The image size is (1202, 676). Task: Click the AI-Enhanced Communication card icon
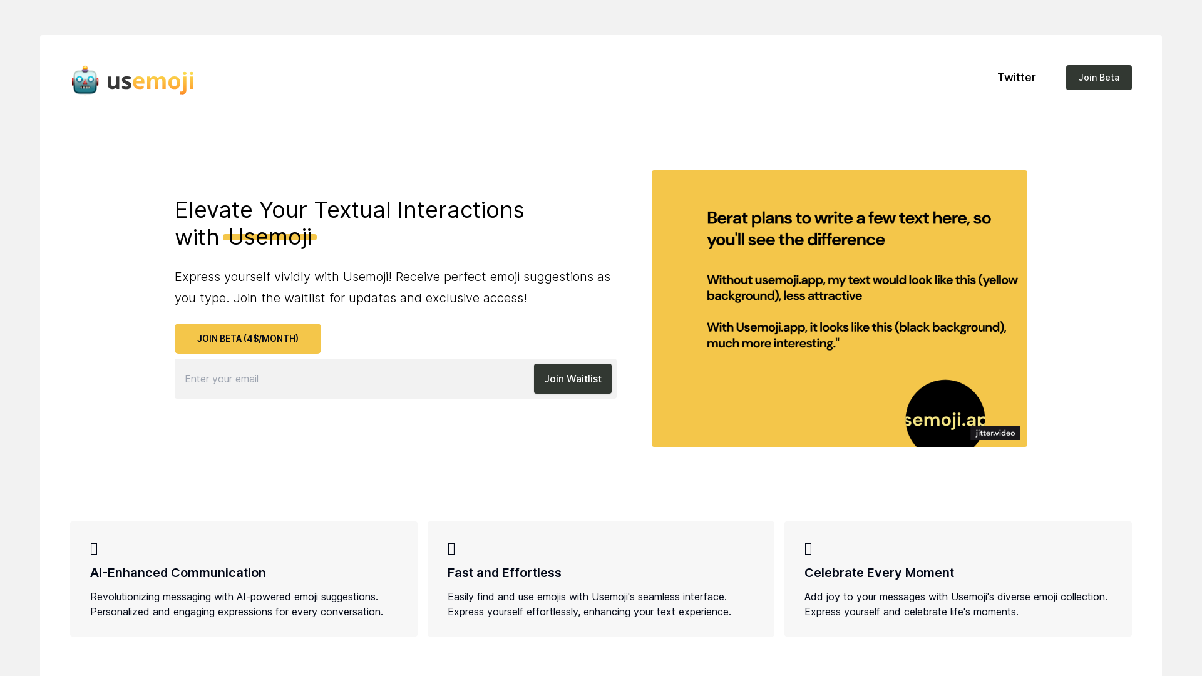tap(94, 549)
